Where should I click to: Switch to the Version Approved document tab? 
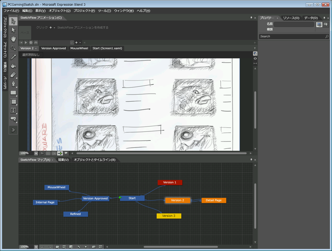click(x=54, y=48)
